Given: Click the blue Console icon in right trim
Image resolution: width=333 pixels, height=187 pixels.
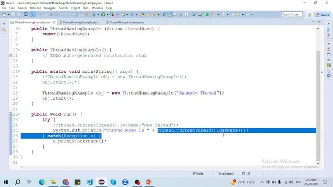Looking at the screenshot, I should click(x=329, y=76).
